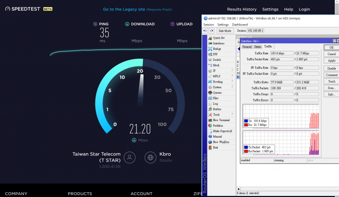
Task: Click the Rx Rate field 21.7 Mbps
Action: [307, 53]
